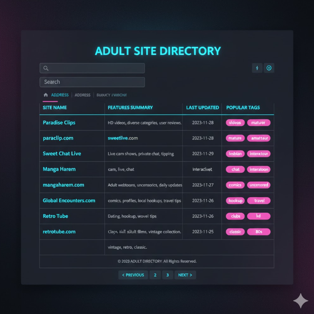
Task: Open the Paradise Clips site link
Action: point(59,123)
